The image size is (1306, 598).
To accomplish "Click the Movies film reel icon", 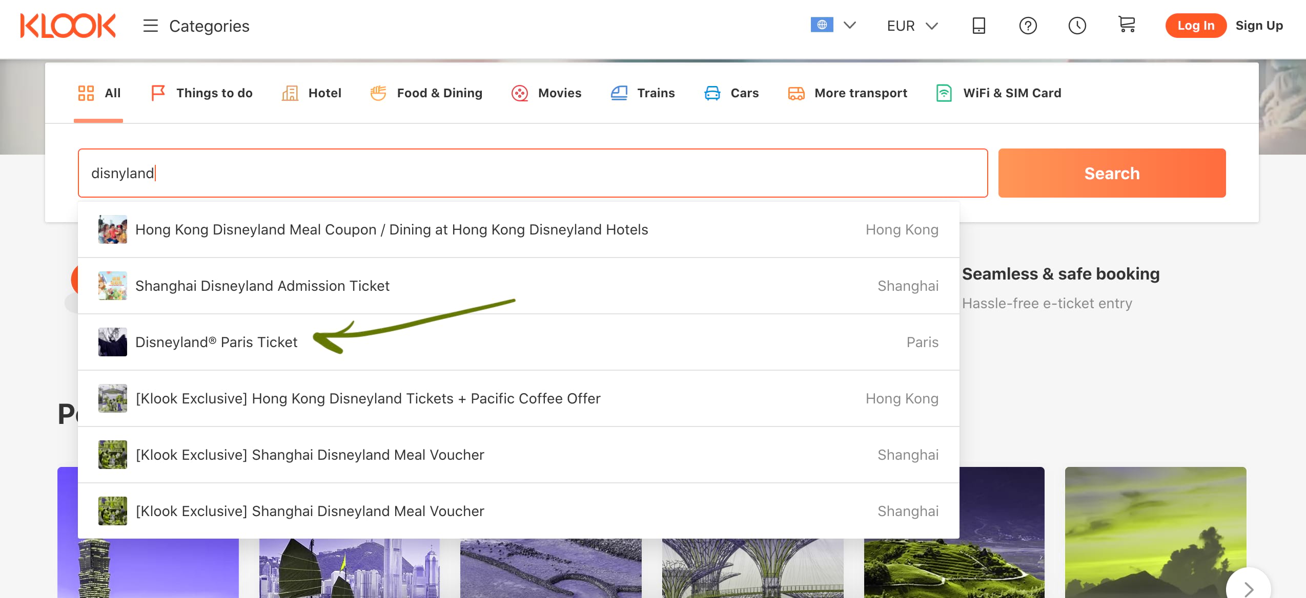I will point(520,93).
